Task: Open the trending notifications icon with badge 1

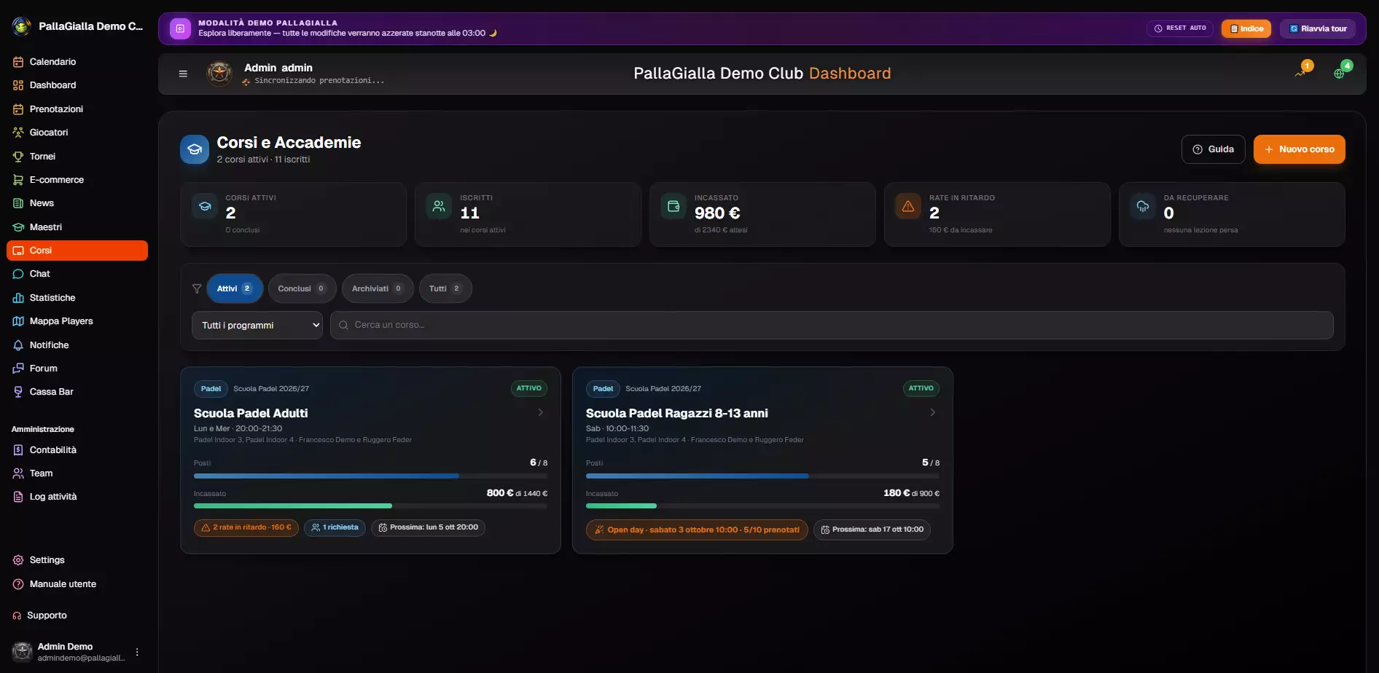Action: [1302, 71]
